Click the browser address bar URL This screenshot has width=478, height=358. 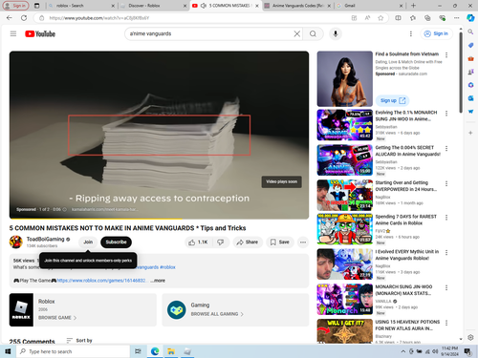pyautogui.click(x=99, y=18)
